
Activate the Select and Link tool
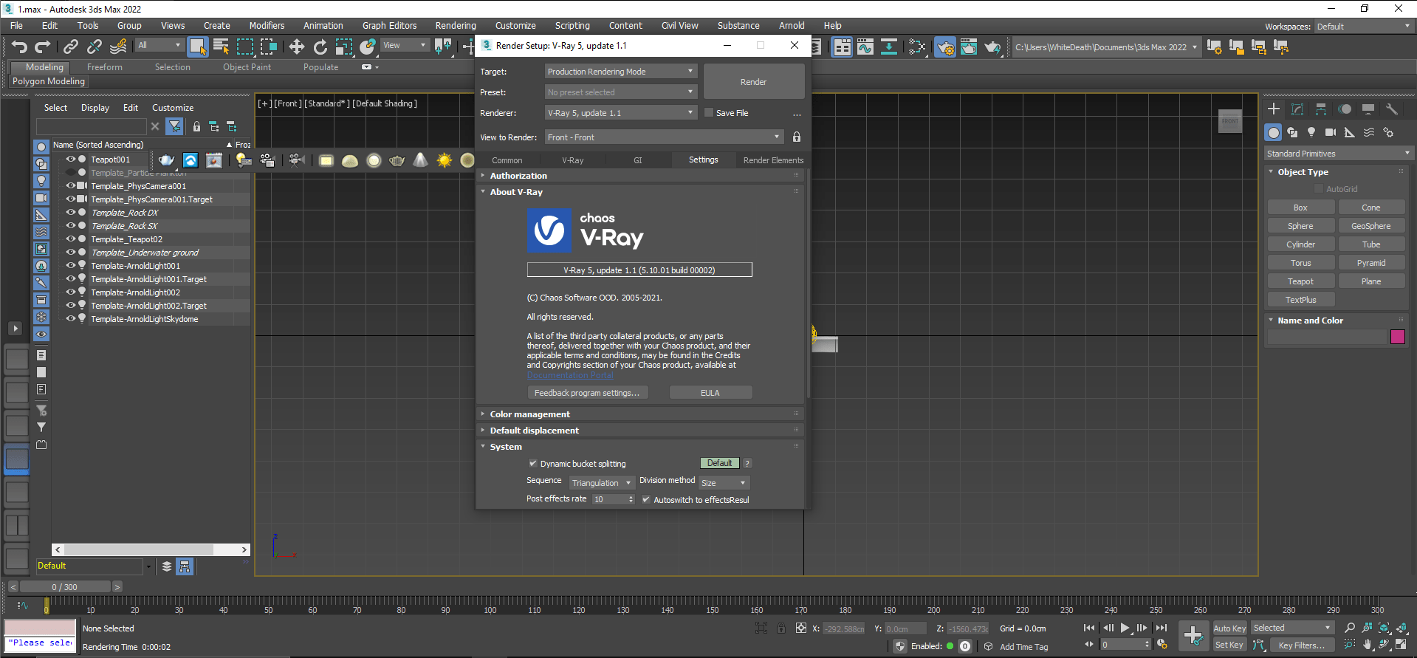(x=71, y=47)
